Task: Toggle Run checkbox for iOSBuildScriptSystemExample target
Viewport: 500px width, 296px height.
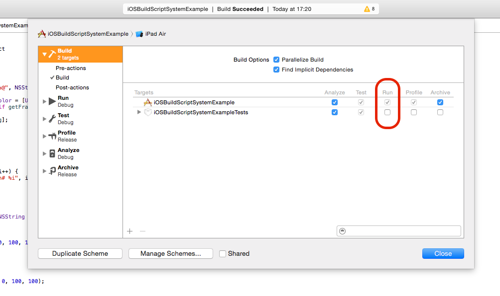Action: 387,102
